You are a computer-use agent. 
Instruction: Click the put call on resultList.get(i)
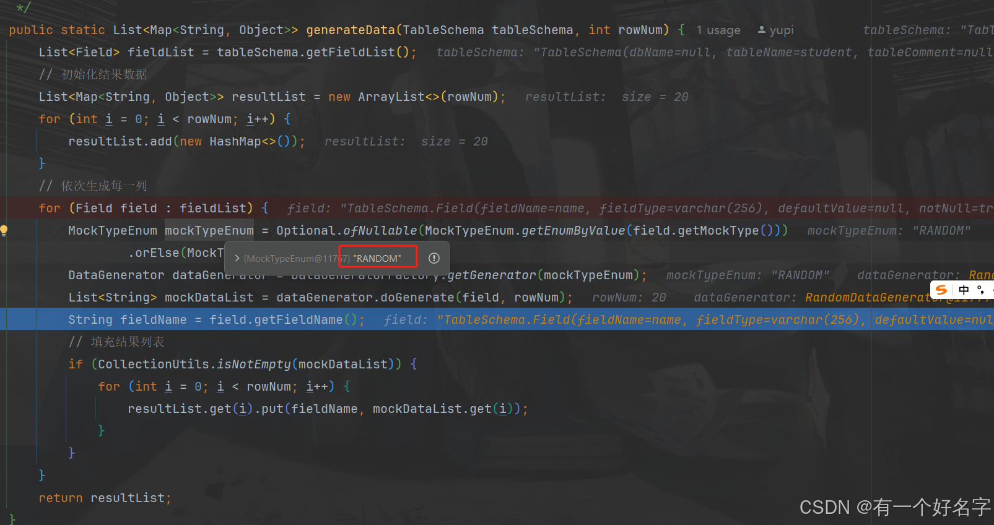[x=272, y=409]
